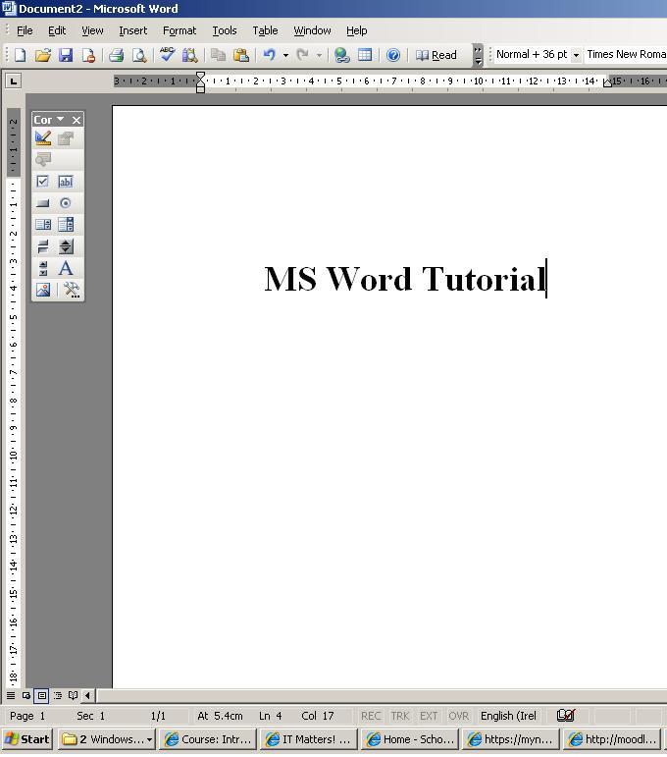This screenshot has width=667, height=757.
Task: Click the spelling status book icon
Action: [566, 715]
